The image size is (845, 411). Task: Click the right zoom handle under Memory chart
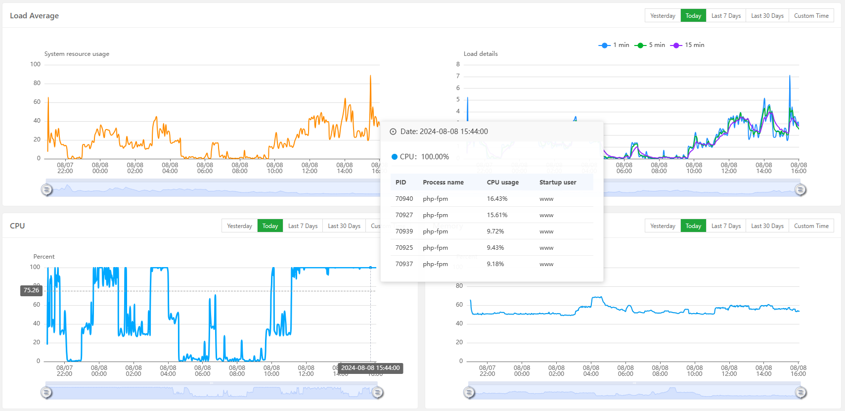(801, 393)
